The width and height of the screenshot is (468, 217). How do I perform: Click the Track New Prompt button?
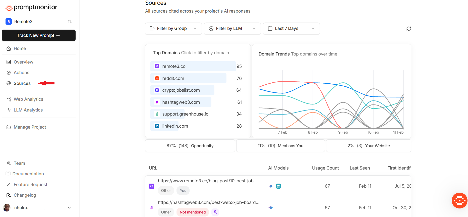click(x=39, y=35)
